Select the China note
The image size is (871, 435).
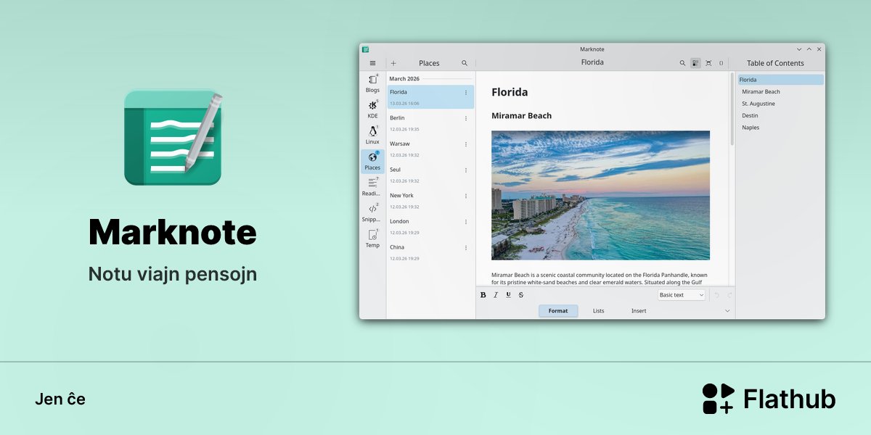click(x=430, y=252)
